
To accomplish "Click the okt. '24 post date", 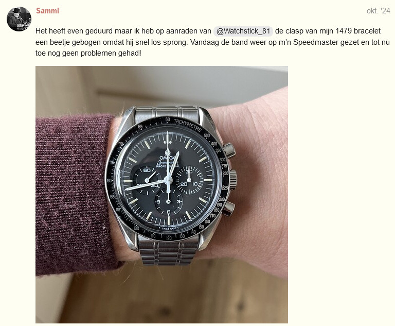I will (378, 11).
